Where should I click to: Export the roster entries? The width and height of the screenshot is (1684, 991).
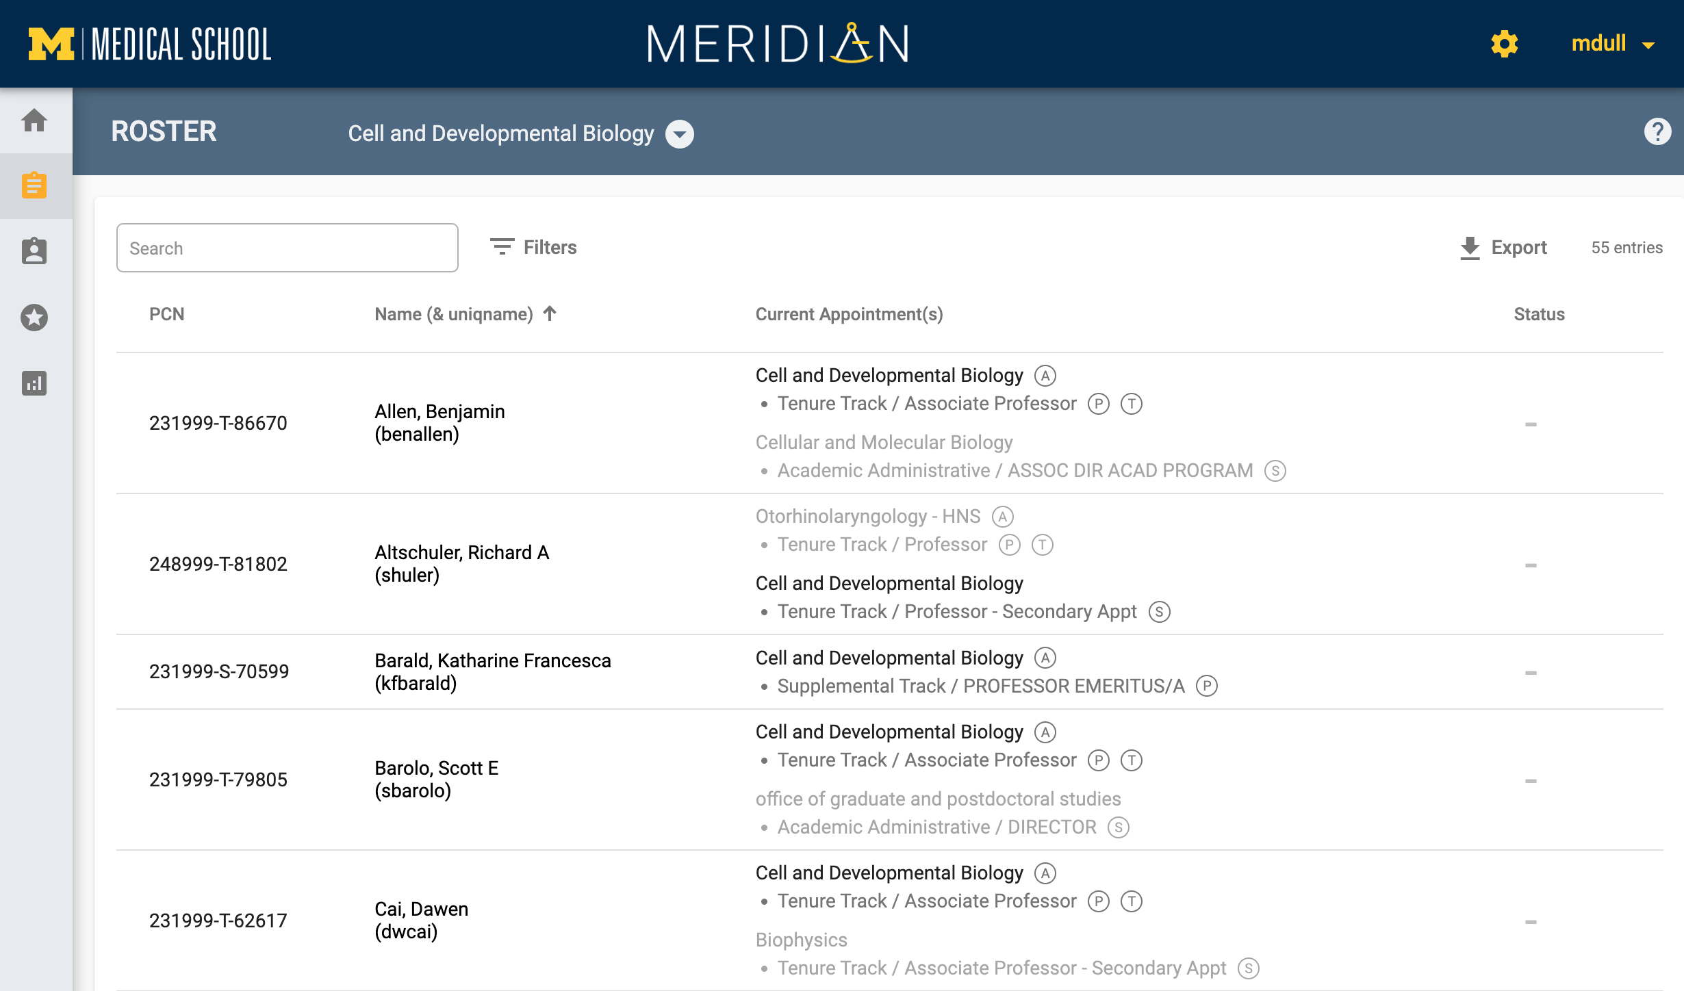tap(1503, 247)
